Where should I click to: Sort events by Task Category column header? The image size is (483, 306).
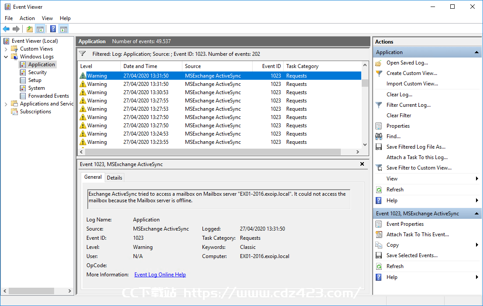[x=322, y=66]
